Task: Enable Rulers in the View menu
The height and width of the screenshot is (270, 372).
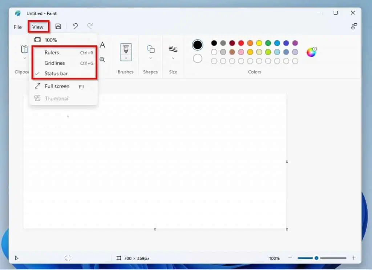Action: point(52,52)
